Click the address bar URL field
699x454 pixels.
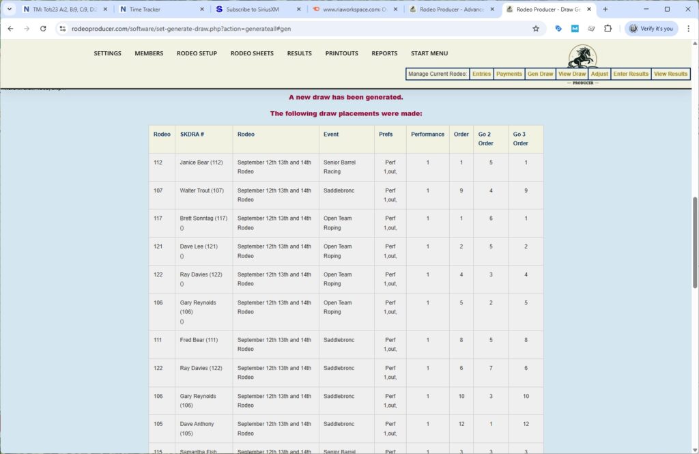tap(205, 29)
